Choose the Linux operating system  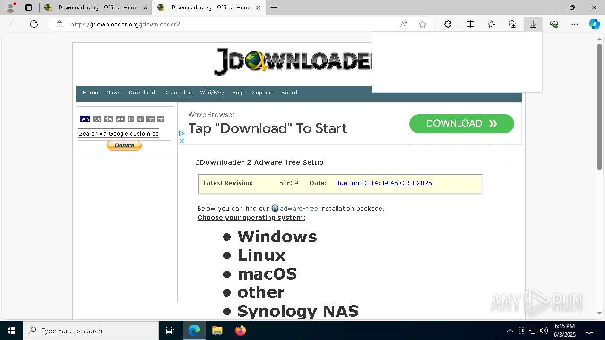261,255
